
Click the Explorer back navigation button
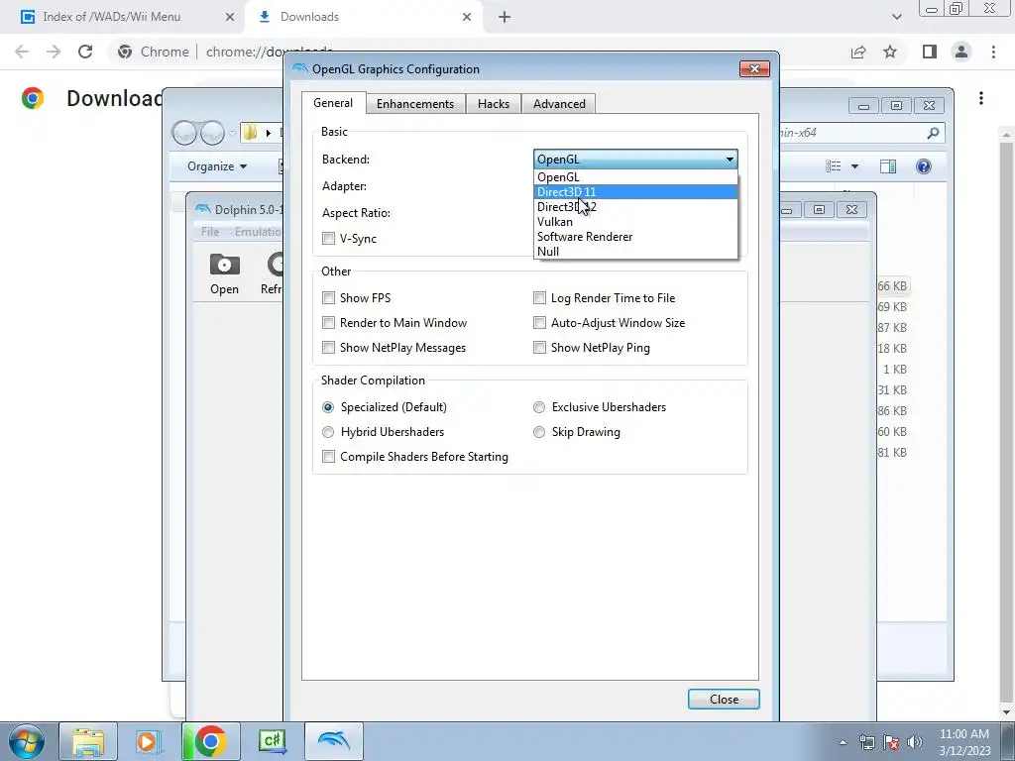(x=184, y=133)
